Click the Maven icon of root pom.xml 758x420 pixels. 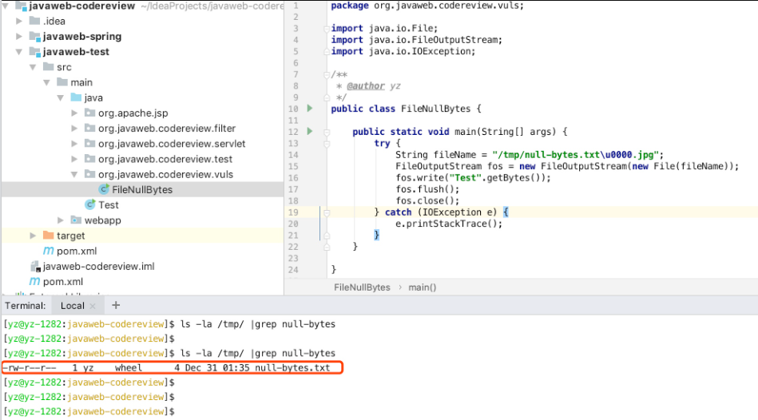pyautogui.click(x=34, y=281)
